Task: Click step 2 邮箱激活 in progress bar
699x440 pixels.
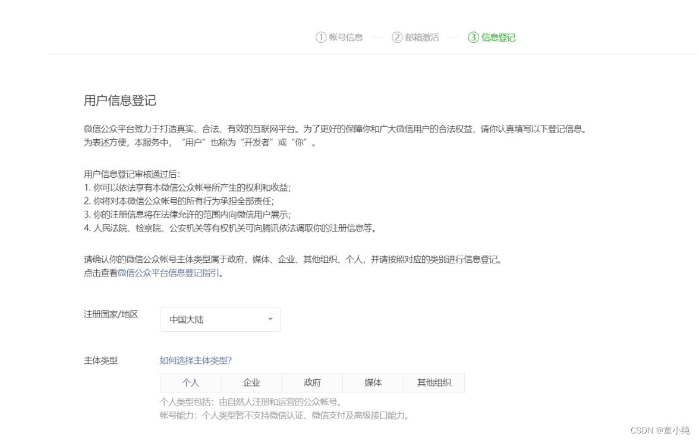Action: (x=415, y=37)
